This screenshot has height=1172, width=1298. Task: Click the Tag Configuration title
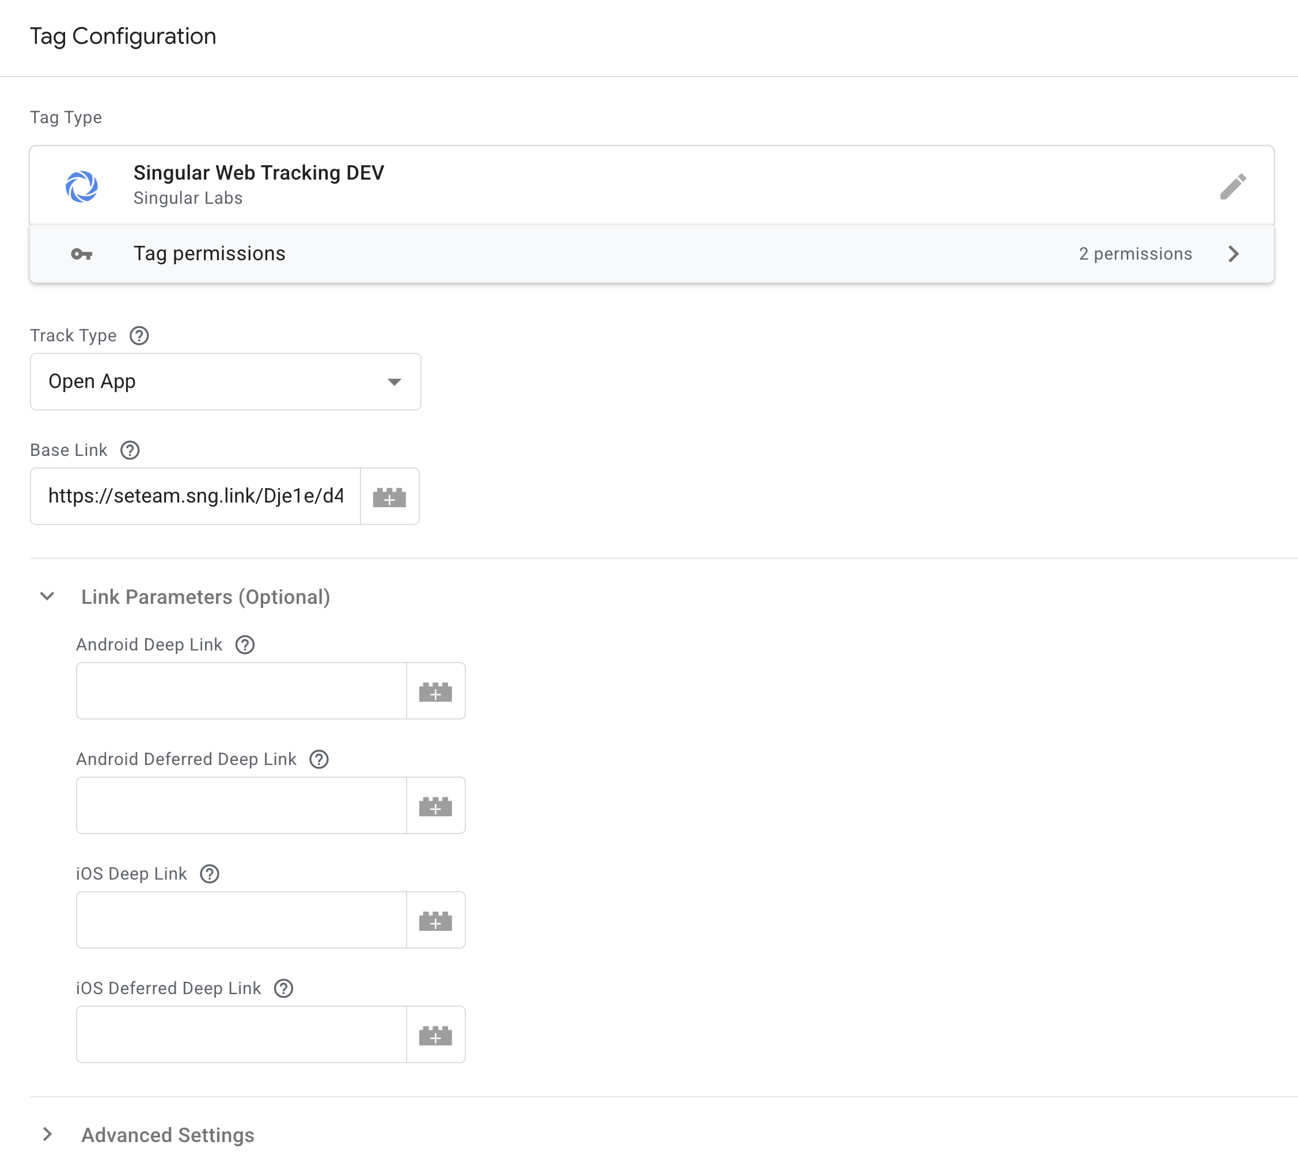[123, 37]
